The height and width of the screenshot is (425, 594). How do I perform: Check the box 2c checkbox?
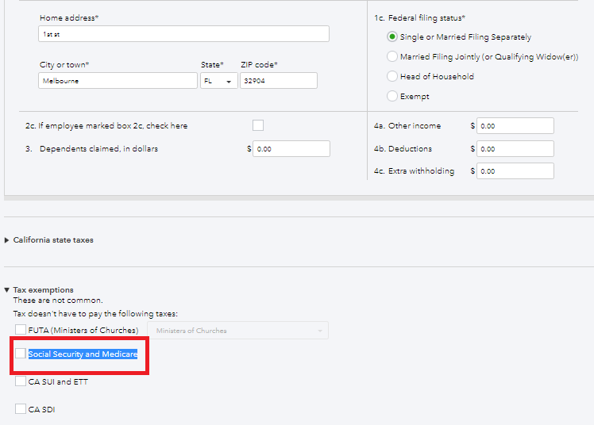258,125
